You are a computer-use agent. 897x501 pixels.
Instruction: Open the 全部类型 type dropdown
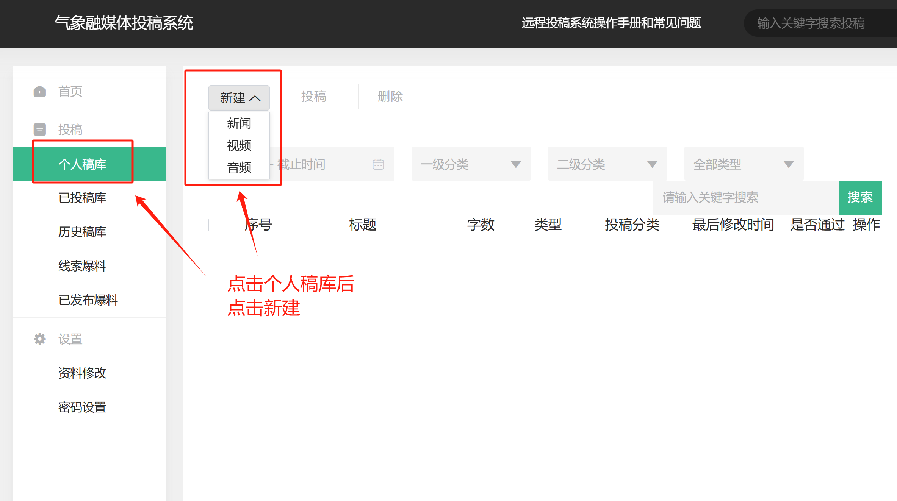[744, 164]
